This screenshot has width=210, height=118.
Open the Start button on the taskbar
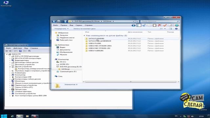pyautogui.click(x=4, y=116)
